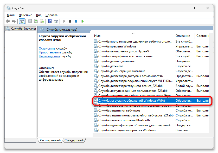Viewport: 218px width, 153px height.
Task: Switch to the Стандартный tab
Action: click(x=74, y=140)
